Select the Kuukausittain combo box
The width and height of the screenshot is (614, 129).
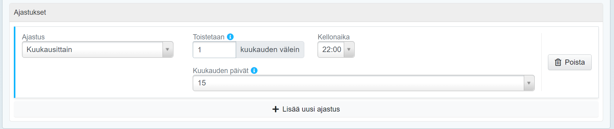[92, 50]
